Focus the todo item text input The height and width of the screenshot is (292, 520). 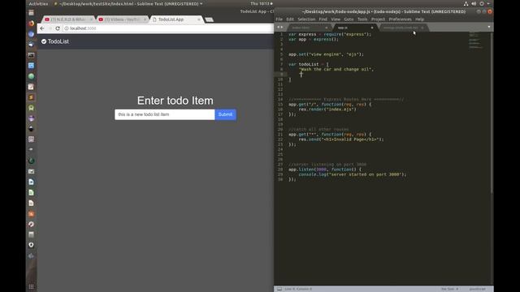tap(165, 114)
